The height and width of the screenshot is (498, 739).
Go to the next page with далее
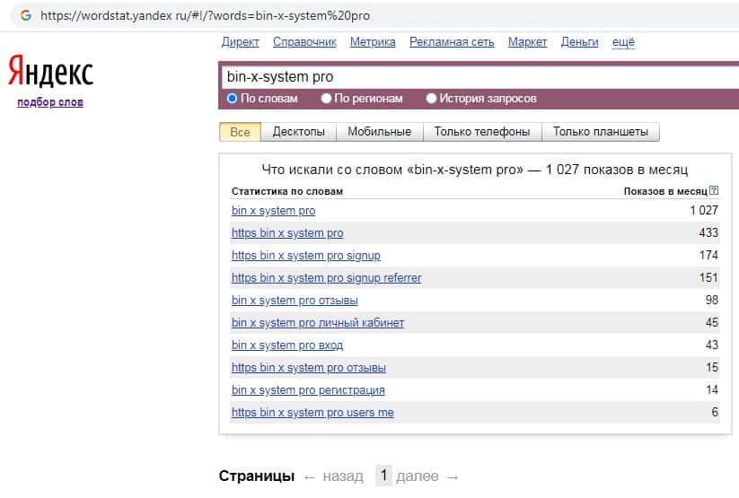coord(427,476)
